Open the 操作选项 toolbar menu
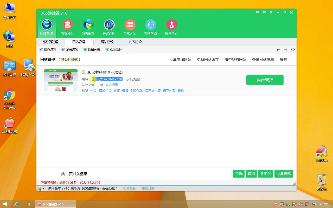Screen dimensions: 333x208 point(48,50)
